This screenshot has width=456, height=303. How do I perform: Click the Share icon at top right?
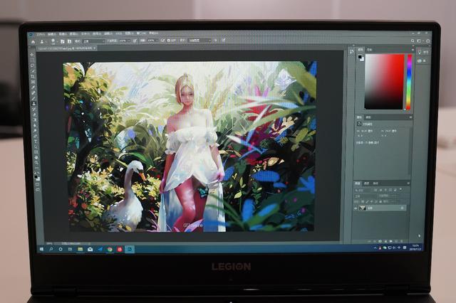tap(427, 41)
